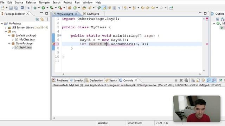Open the Refactor menu

point(31,2)
